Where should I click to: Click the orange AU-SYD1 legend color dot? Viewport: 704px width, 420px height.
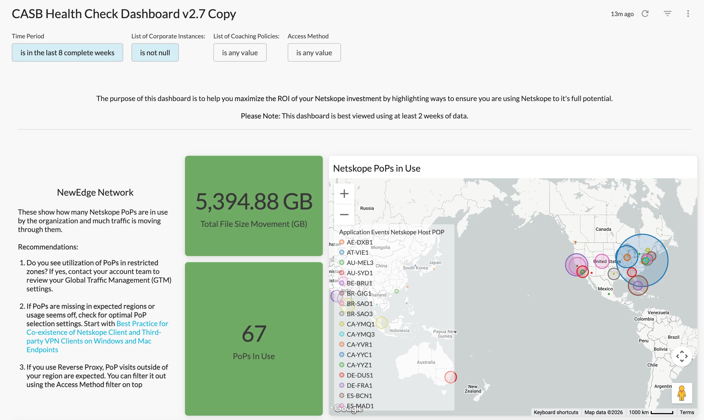(342, 273)
